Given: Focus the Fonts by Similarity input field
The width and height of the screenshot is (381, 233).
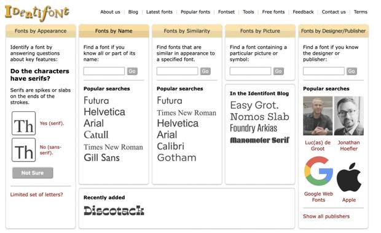Looking at the screenshot, I should pyautogui.click(x=177, y=71).
